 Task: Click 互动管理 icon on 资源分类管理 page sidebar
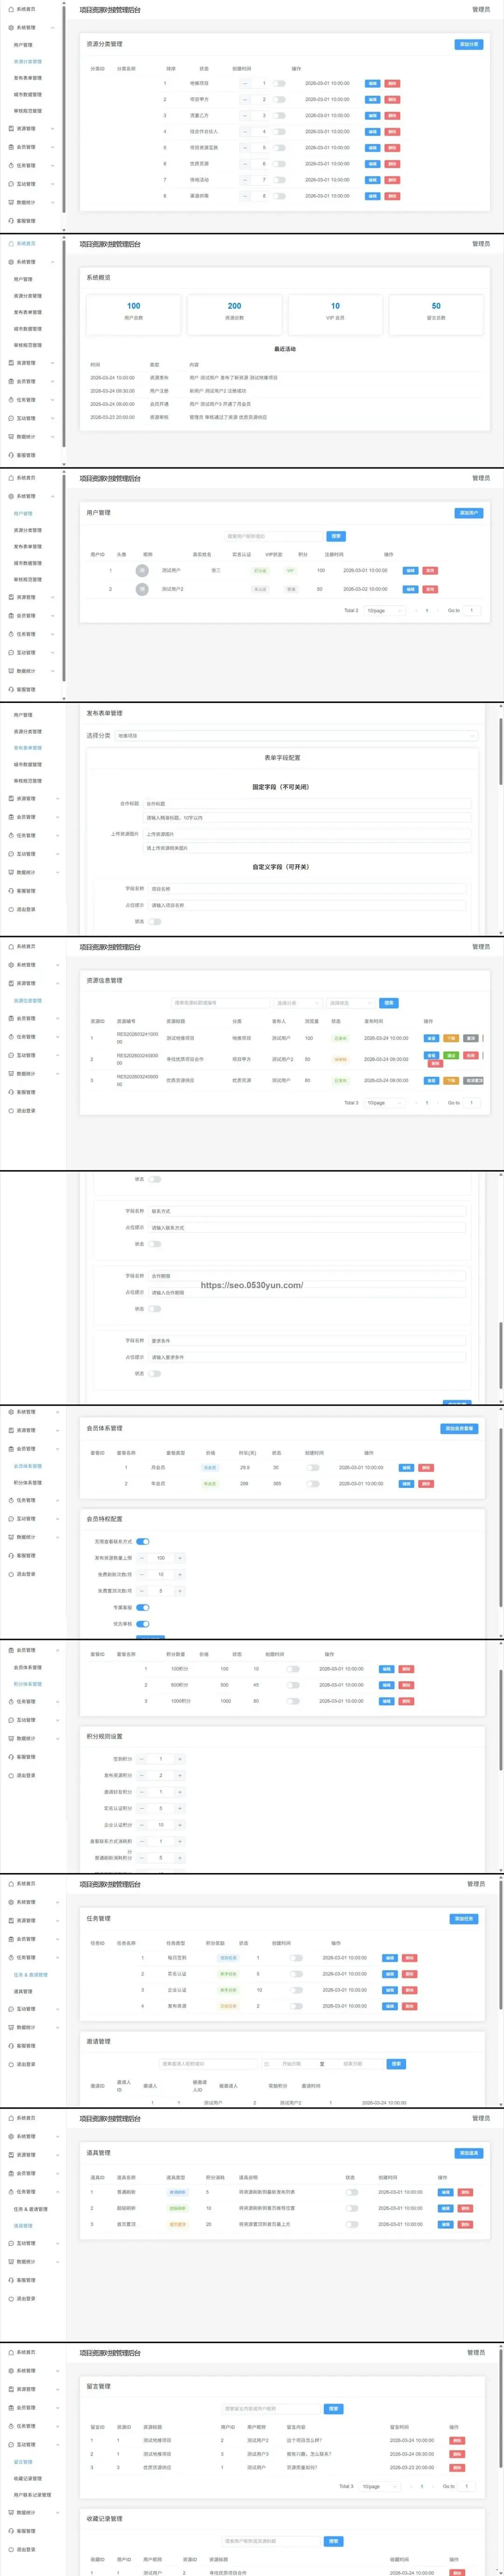click(x=11, y=184)
